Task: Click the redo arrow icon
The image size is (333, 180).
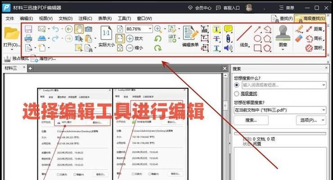Action: click(55, 38)
